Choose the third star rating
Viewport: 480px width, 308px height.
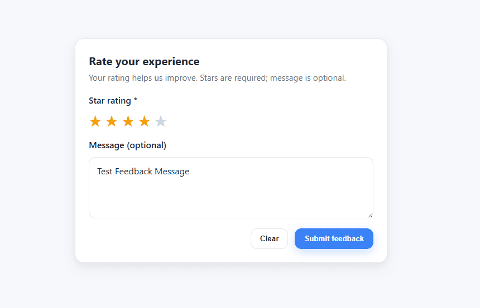[x=128, y=121]
